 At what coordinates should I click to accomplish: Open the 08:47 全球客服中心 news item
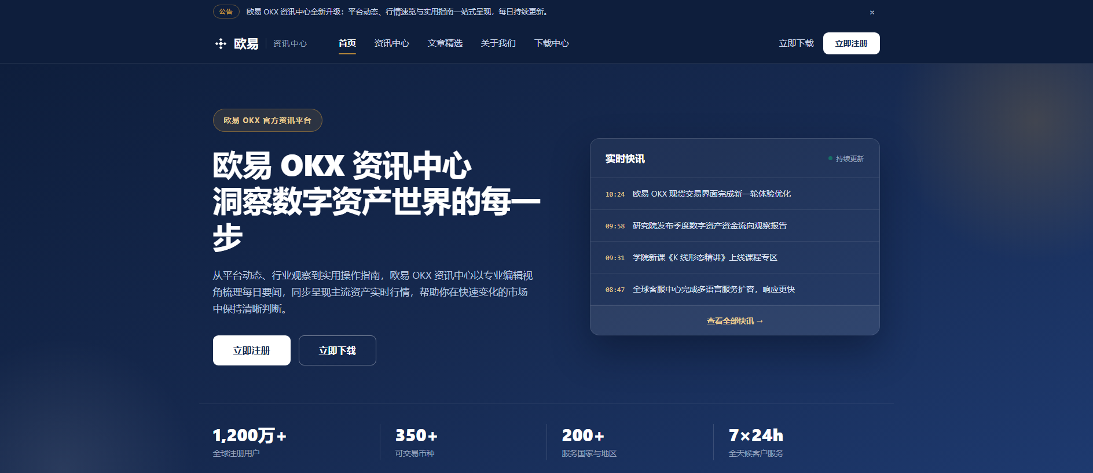[735, 289]
